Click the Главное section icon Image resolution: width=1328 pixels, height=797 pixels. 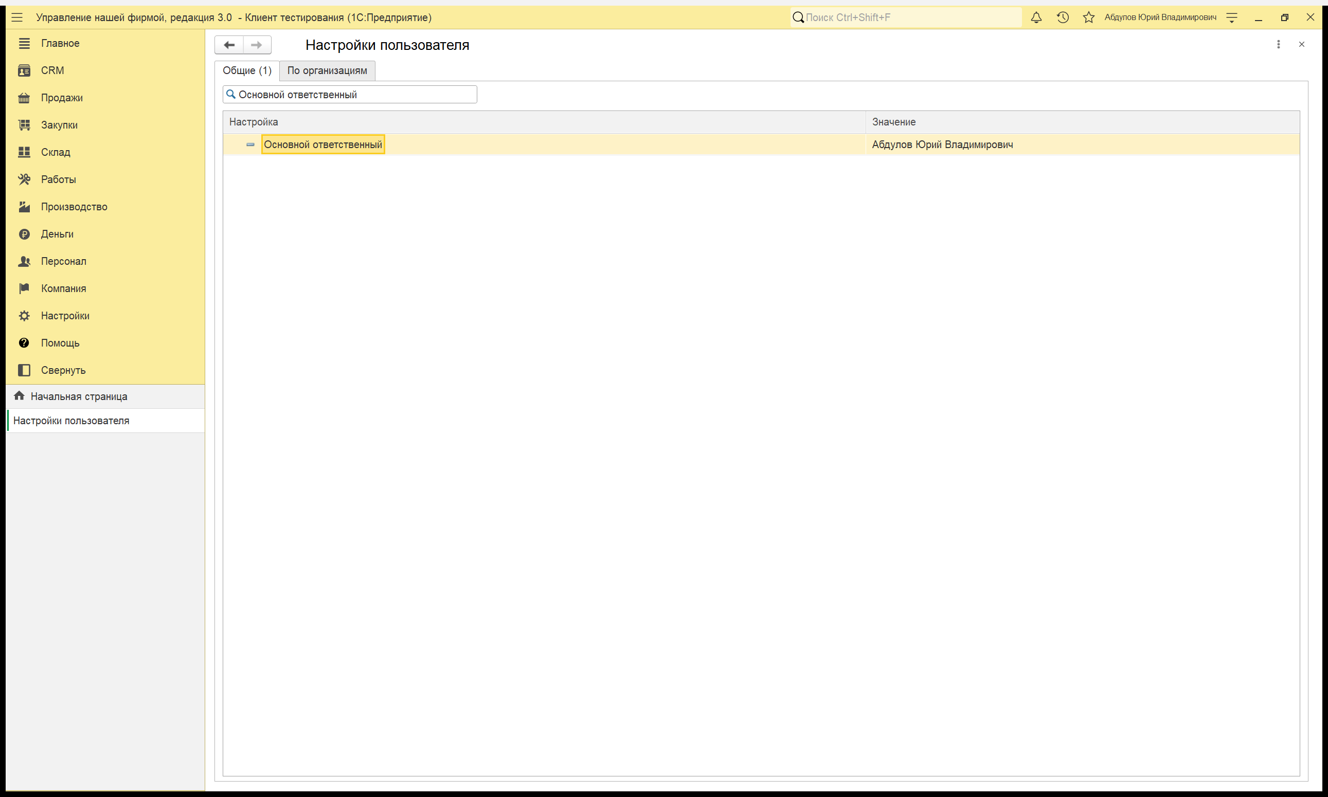[24, 43]
